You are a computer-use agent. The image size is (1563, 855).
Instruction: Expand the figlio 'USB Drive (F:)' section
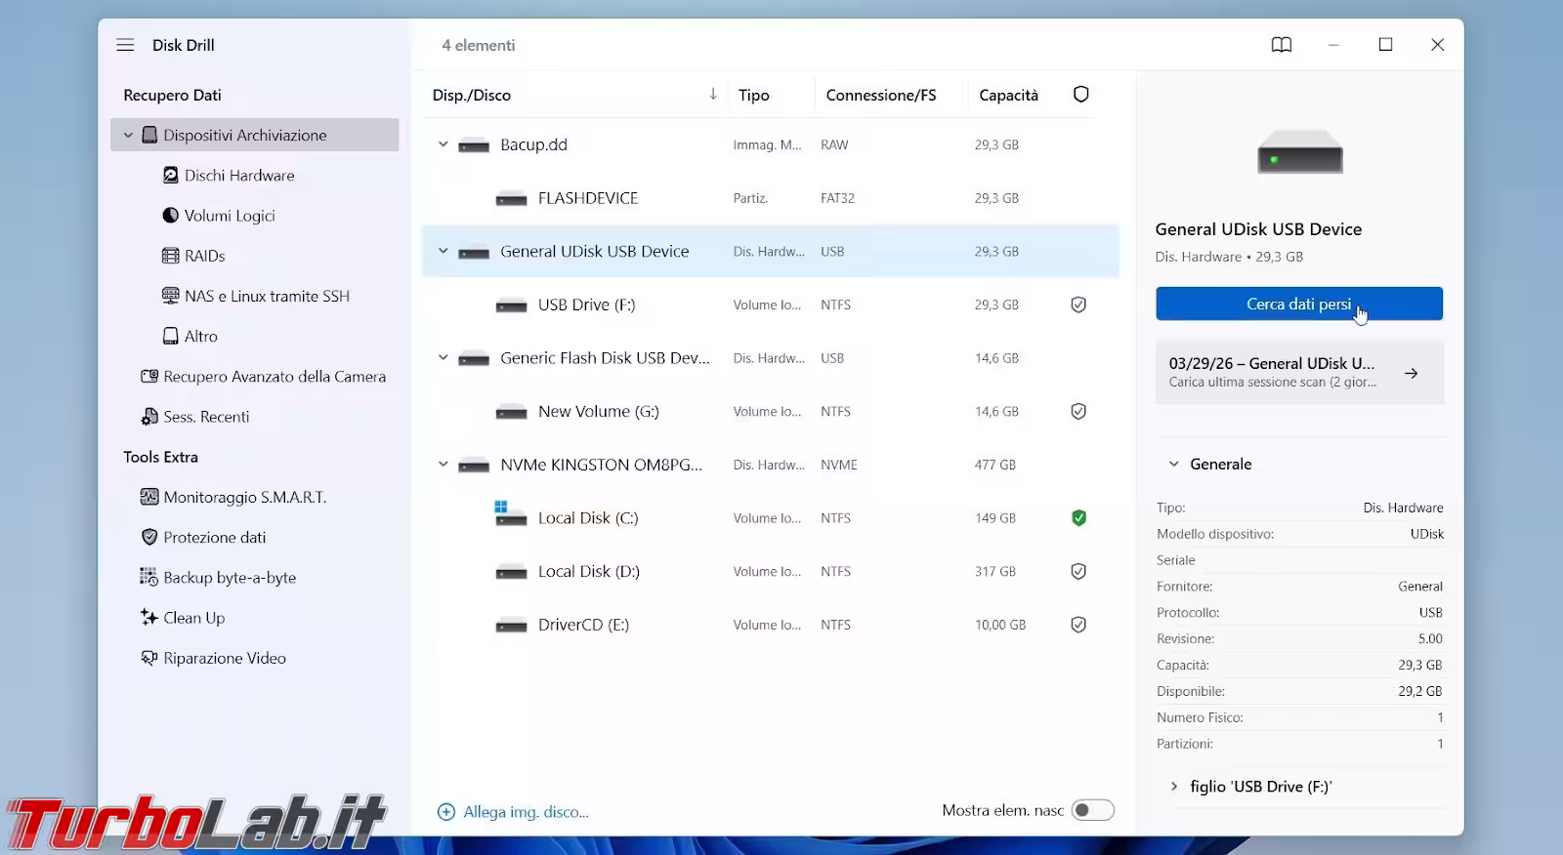[x=1174, y=787]
